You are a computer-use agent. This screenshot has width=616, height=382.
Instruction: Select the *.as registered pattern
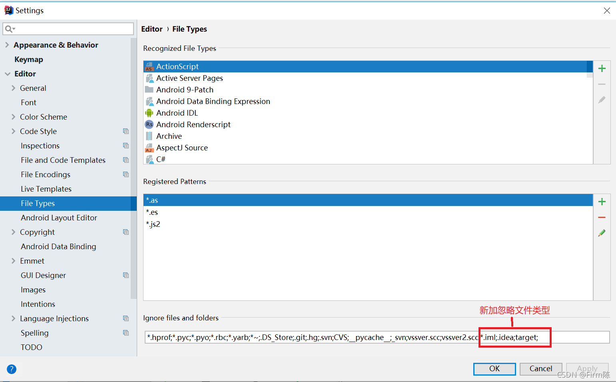(368, 200)
